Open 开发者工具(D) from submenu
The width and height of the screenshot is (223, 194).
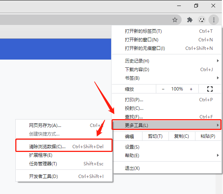point(64,176)
